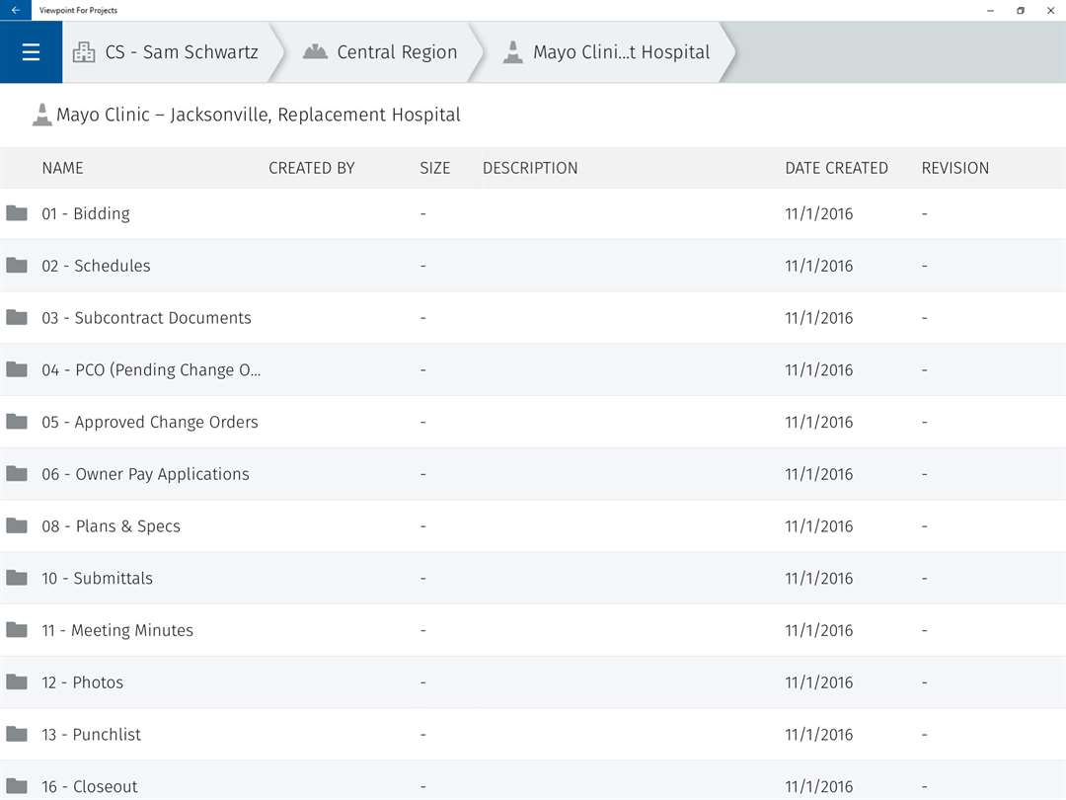Click folder icon for 13 - Punchlist
The height and width of the screenshot is (800, 1066).
[17, 734]
